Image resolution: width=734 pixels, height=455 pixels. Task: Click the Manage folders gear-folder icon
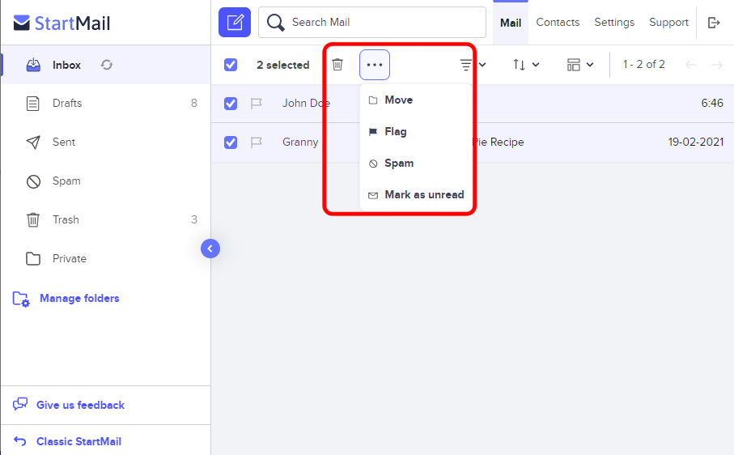(21, 299)
